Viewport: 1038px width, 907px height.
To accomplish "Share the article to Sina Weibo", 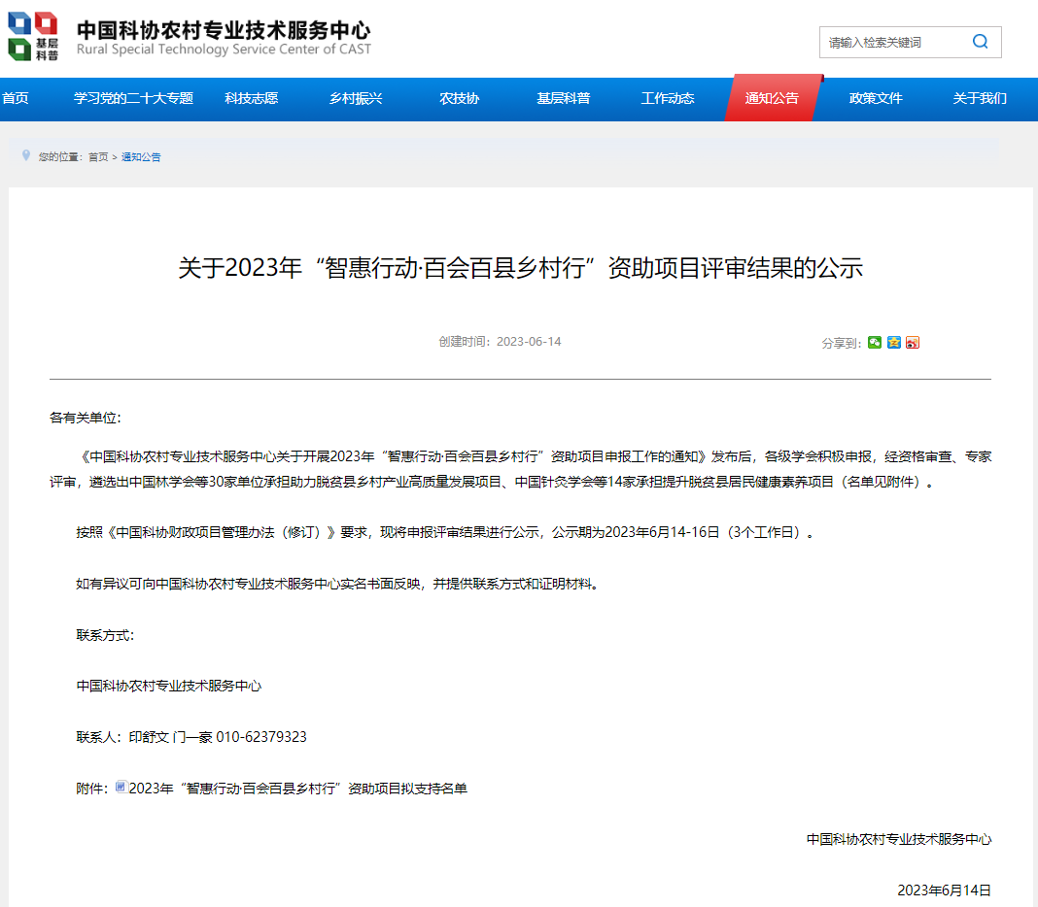I will click(913, 343).
